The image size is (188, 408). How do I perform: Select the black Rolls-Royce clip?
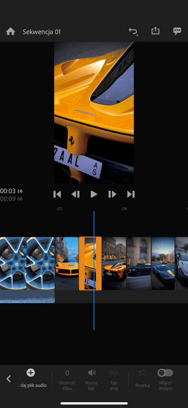[x=139, y=263]
